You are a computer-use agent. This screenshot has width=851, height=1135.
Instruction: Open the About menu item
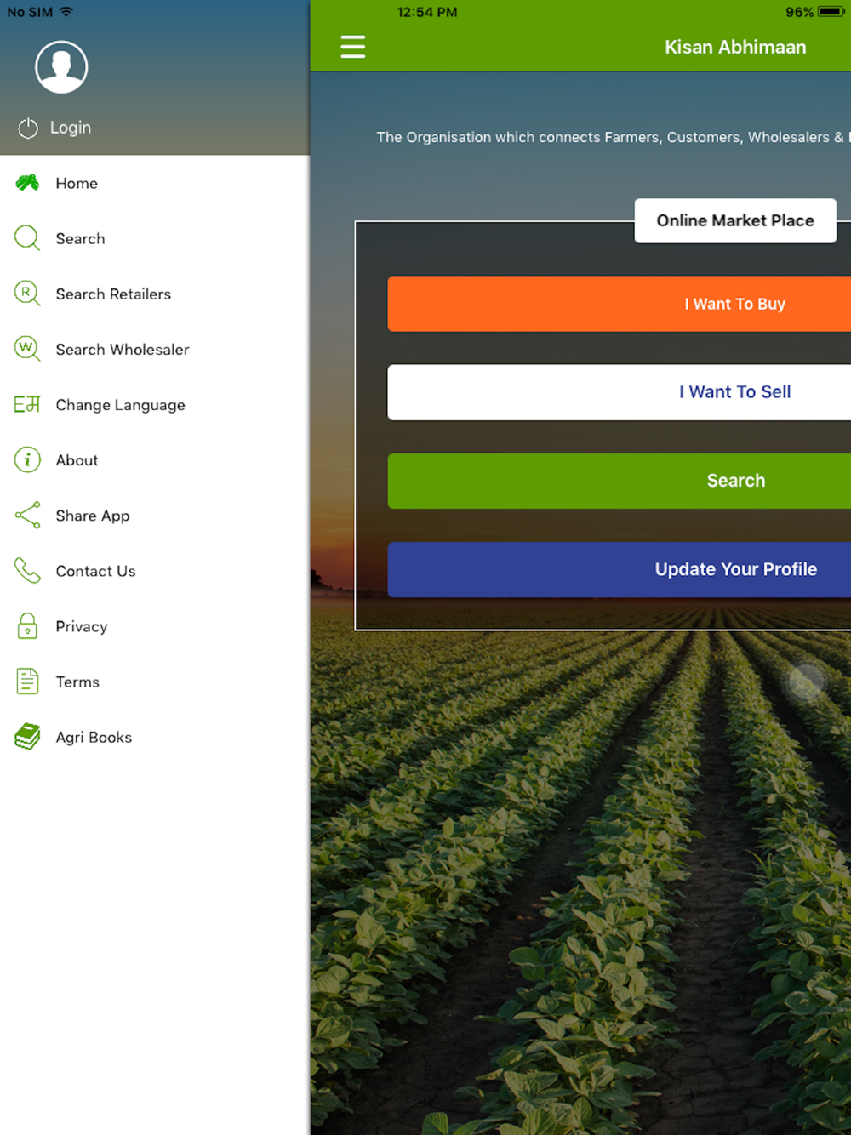155,459
